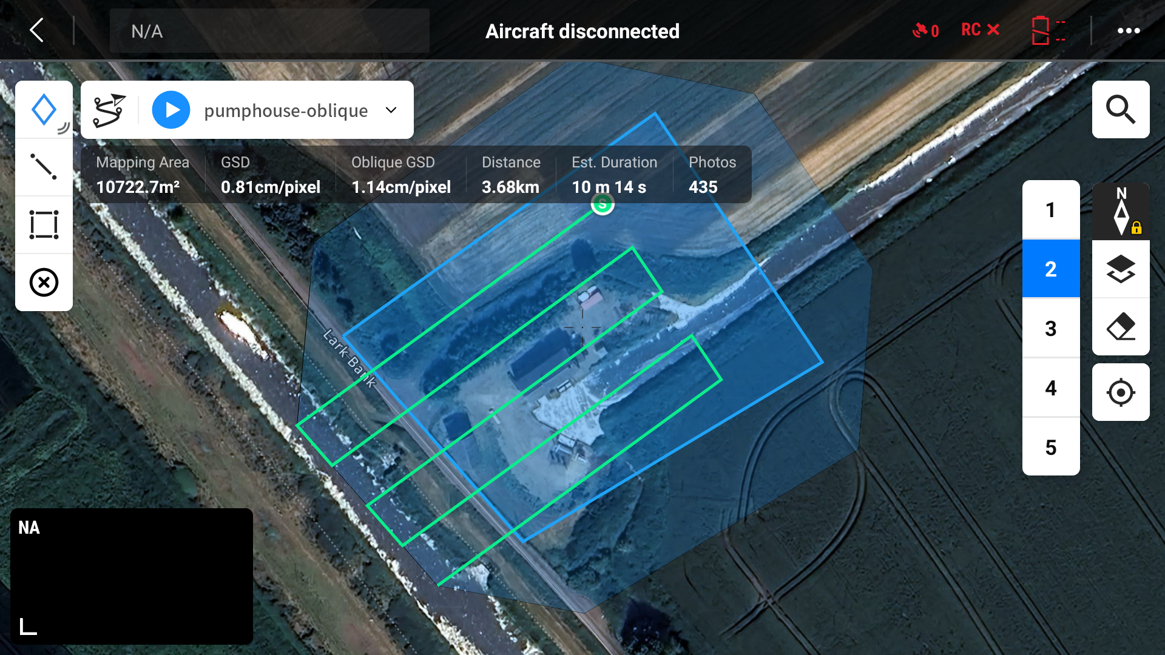Recenter the map with the locate icon
The image size is (1165, 655).
[x=1120, y=392]
